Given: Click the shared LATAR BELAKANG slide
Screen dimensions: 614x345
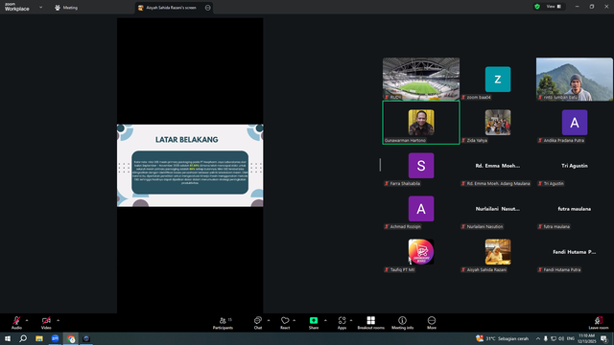Looking at the screenshot, I should [x=190, y=166].
